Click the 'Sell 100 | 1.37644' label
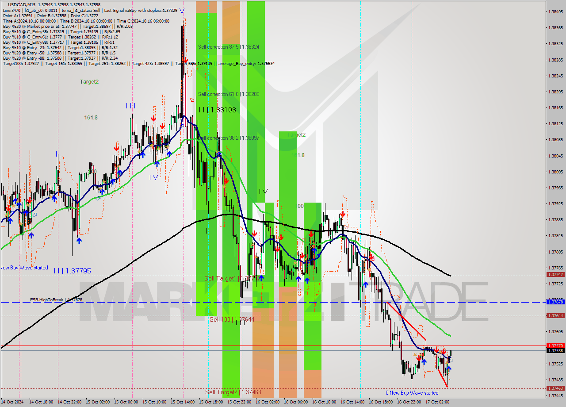Viewport: 566px width, 407px height. 232,319
